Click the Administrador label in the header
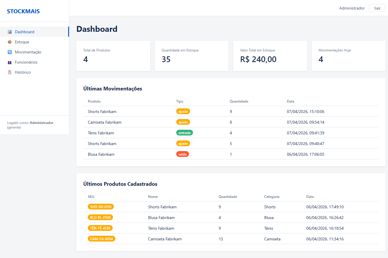The height and width of the screenshot is (258, 388). (x=352, y=8)
